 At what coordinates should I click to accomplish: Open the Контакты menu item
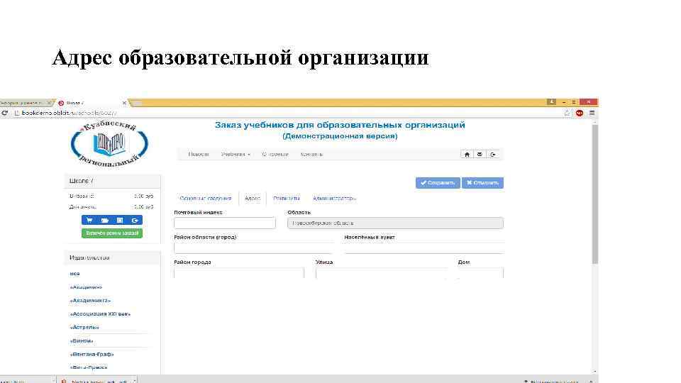312,154
